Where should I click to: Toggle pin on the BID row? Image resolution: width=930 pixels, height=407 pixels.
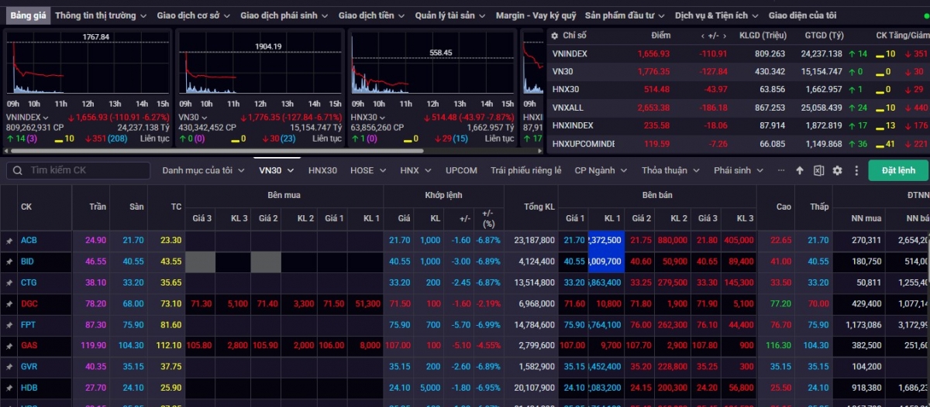pos(9,262)
